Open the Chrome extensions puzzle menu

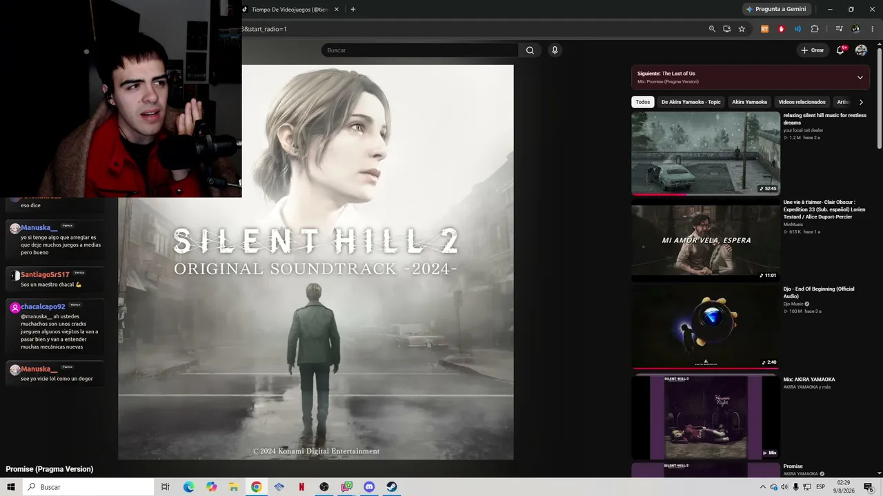point(815,29)
